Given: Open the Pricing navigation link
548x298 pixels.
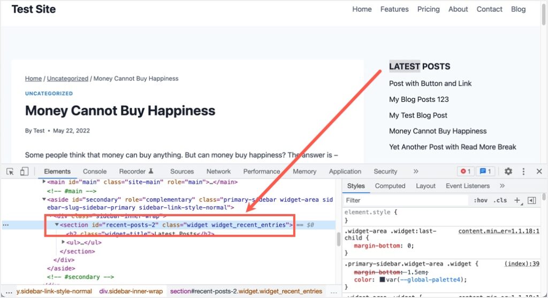Looking at the screenshot, I should 428,9.
